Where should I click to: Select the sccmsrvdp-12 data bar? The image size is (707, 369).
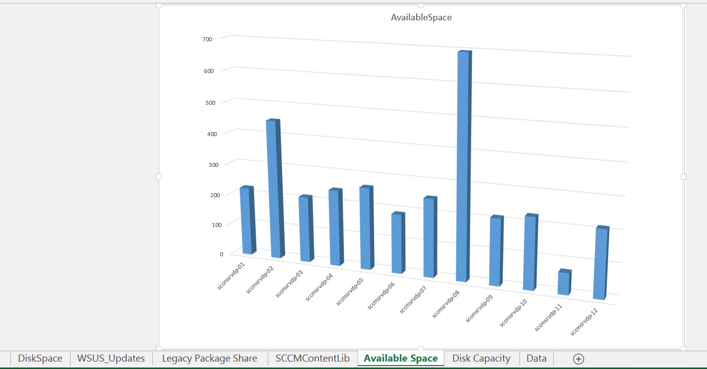[600, 263]
